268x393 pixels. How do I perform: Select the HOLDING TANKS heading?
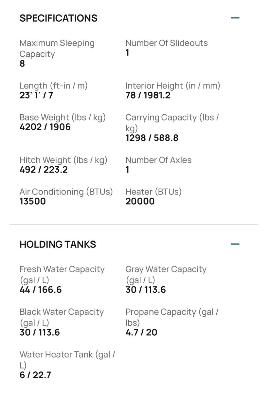(x=58, y=244)
